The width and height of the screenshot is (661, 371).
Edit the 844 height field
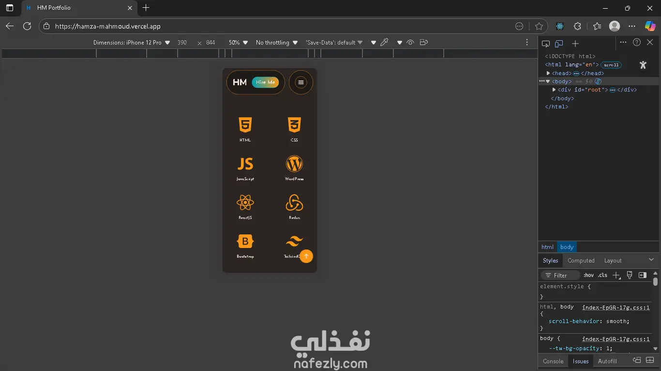[211, 43]
